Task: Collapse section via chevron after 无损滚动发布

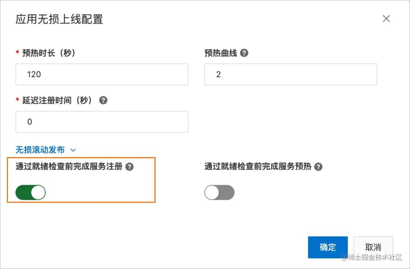Action: tap(73, 150)
